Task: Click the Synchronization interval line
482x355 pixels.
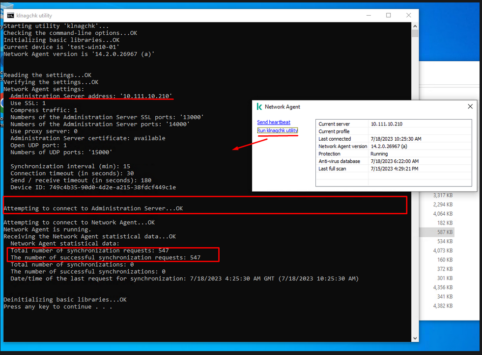Action: 70,166
